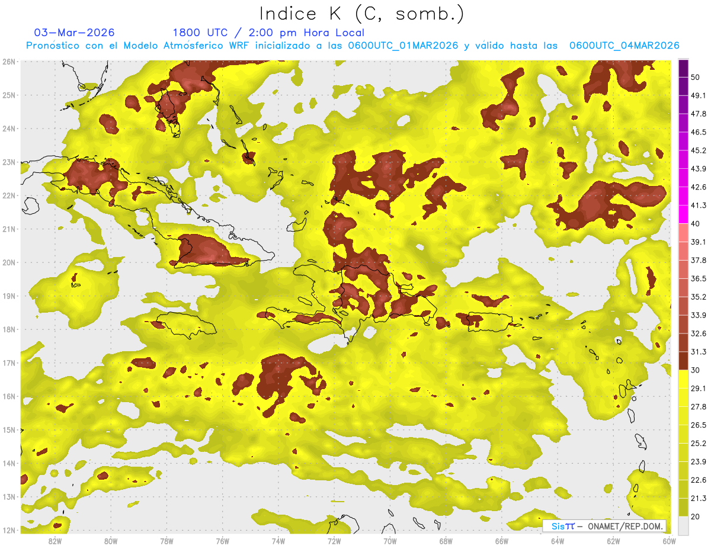The width and height of the screenshot is (711, 549).
Task: Click the latitude label "23N"
Action: [8, 162]
